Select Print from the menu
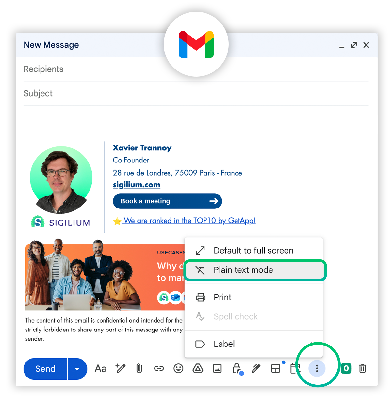Viewport: 392px width, 400px height. click(x=253, y=297)
